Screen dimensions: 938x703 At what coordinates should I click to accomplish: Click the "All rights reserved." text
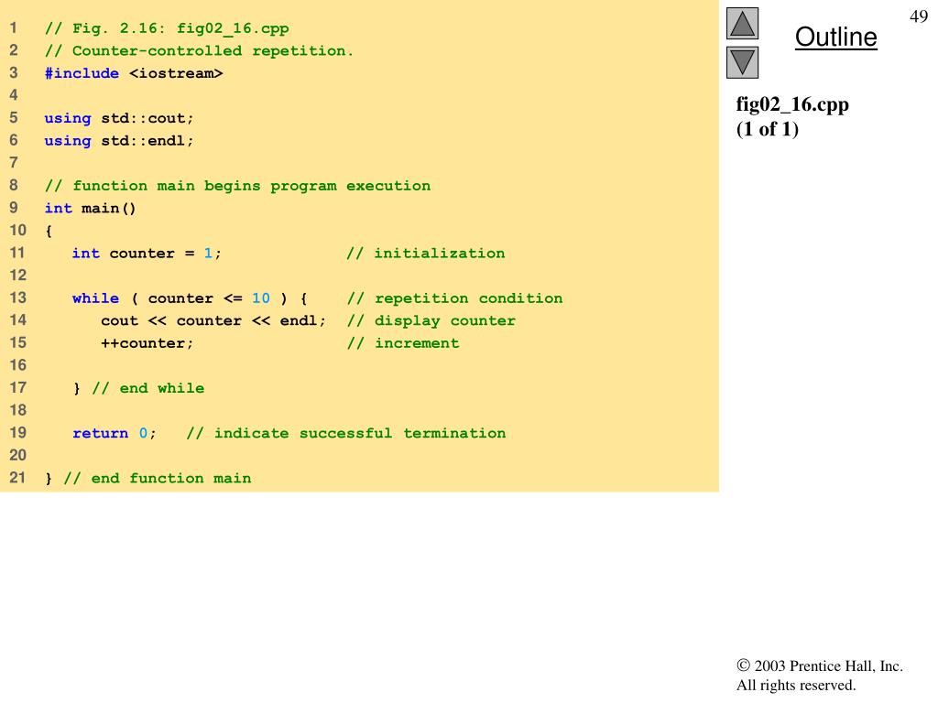tap(796, 685)
